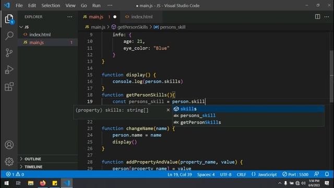Expand the TIMELINE section
The width and height of the screenshot is (334, 188).
coord(47,167)
